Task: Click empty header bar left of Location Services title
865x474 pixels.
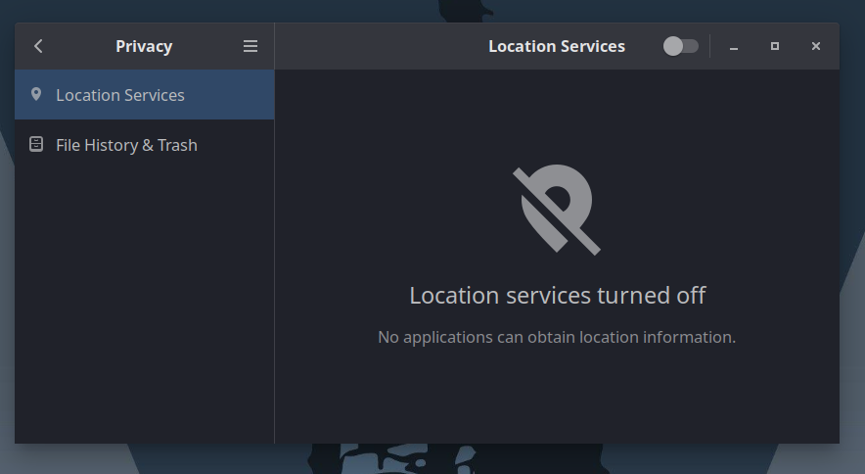Action: [372, 46]
